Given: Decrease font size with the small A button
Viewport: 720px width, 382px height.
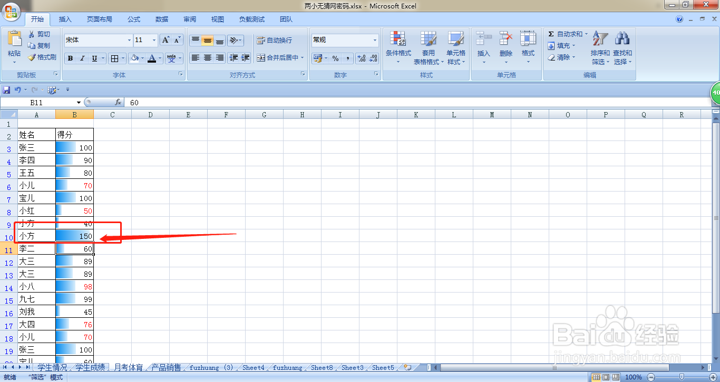Looking at the screenshot, I should click(177, 40).
